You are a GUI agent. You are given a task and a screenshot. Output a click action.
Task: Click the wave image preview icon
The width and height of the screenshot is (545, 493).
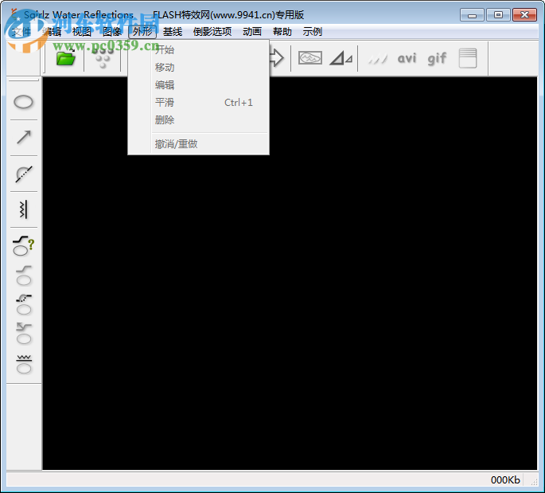(x=310, y=58)
